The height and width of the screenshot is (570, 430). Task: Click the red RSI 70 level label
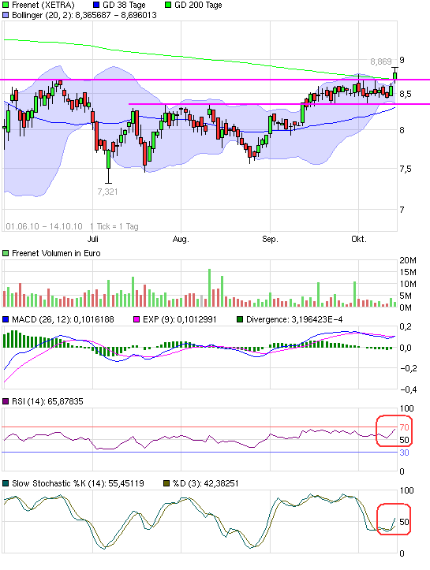pos(404,427)
